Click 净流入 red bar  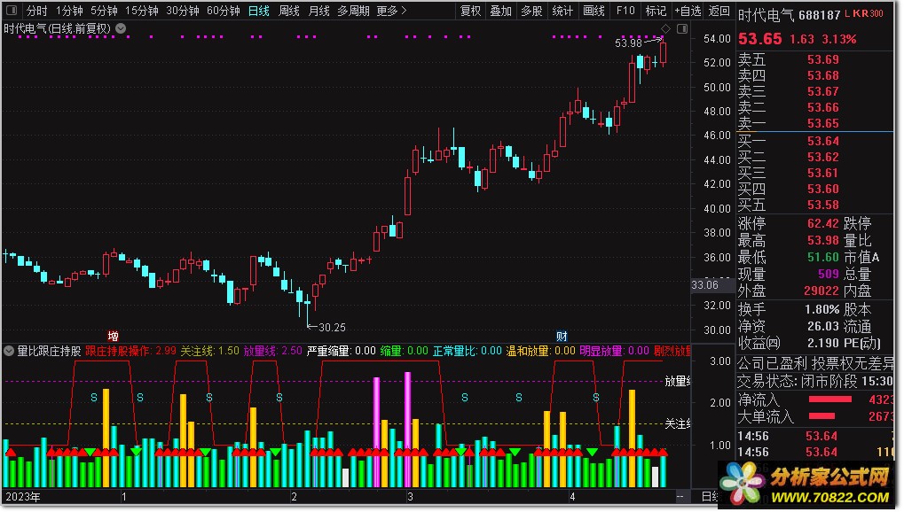829,400
